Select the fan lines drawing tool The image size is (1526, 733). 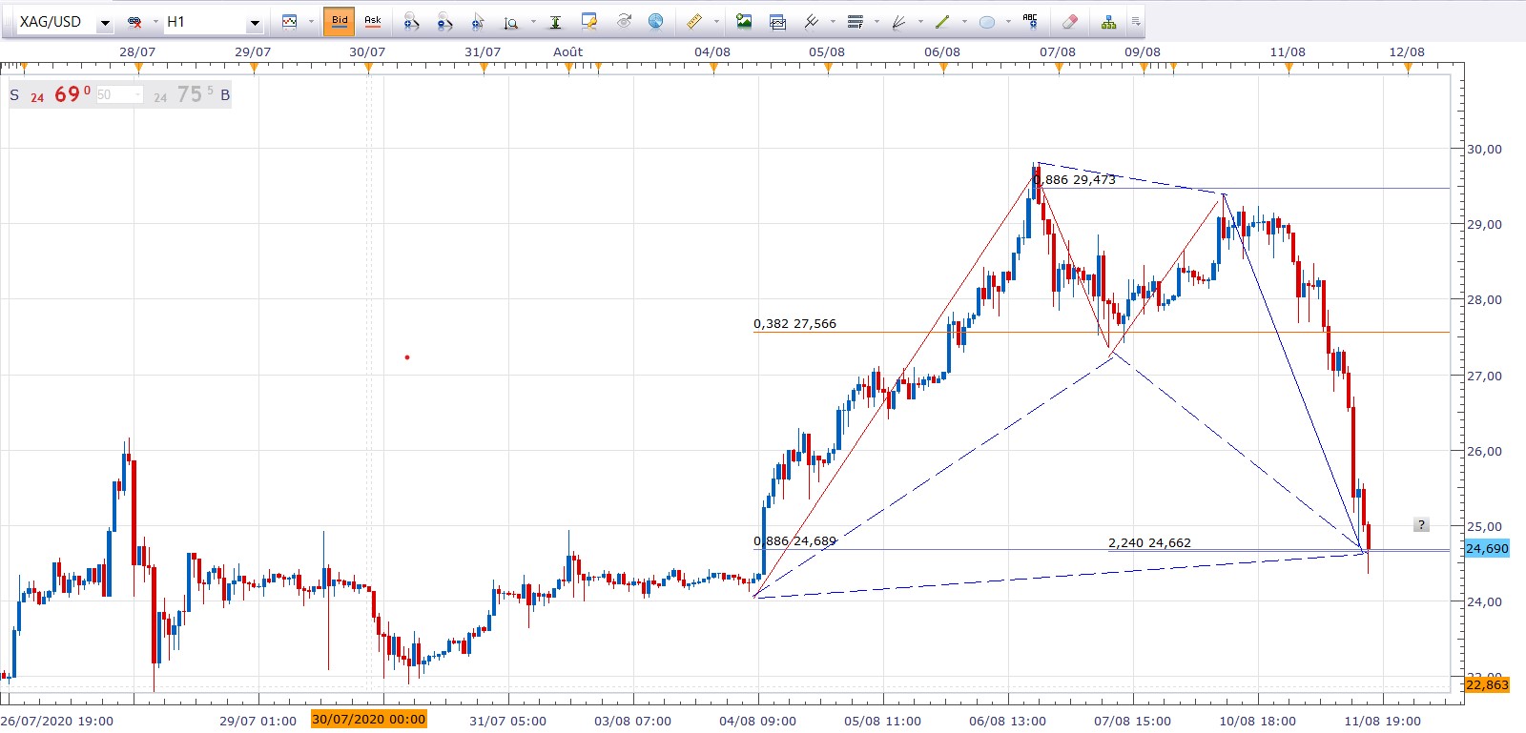[x=898, y=21]
